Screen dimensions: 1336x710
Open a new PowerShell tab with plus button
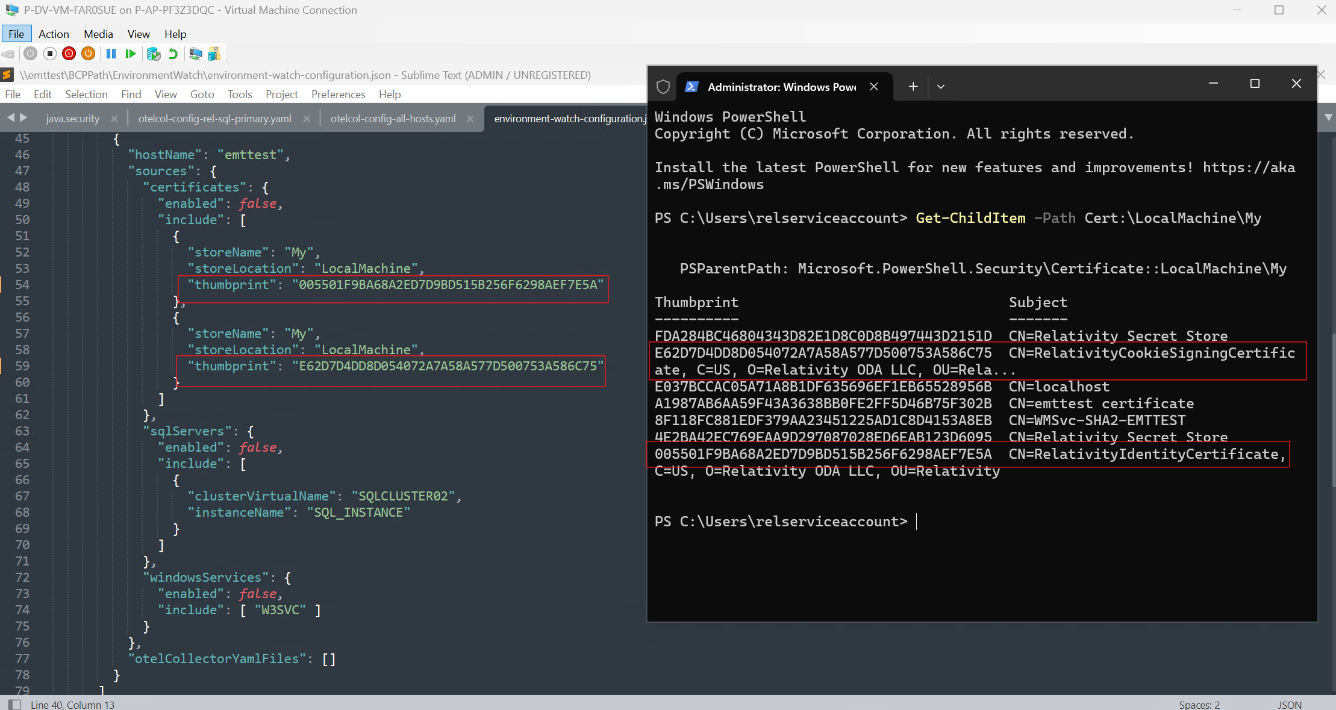pyautogui.click(x=913, y=87)
